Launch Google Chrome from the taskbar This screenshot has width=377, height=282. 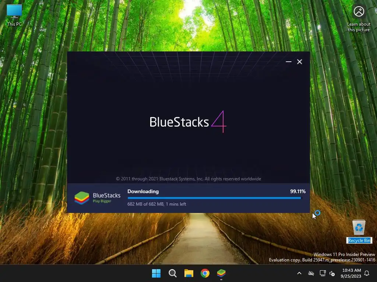pyautogui.click(x=205, y=273)
